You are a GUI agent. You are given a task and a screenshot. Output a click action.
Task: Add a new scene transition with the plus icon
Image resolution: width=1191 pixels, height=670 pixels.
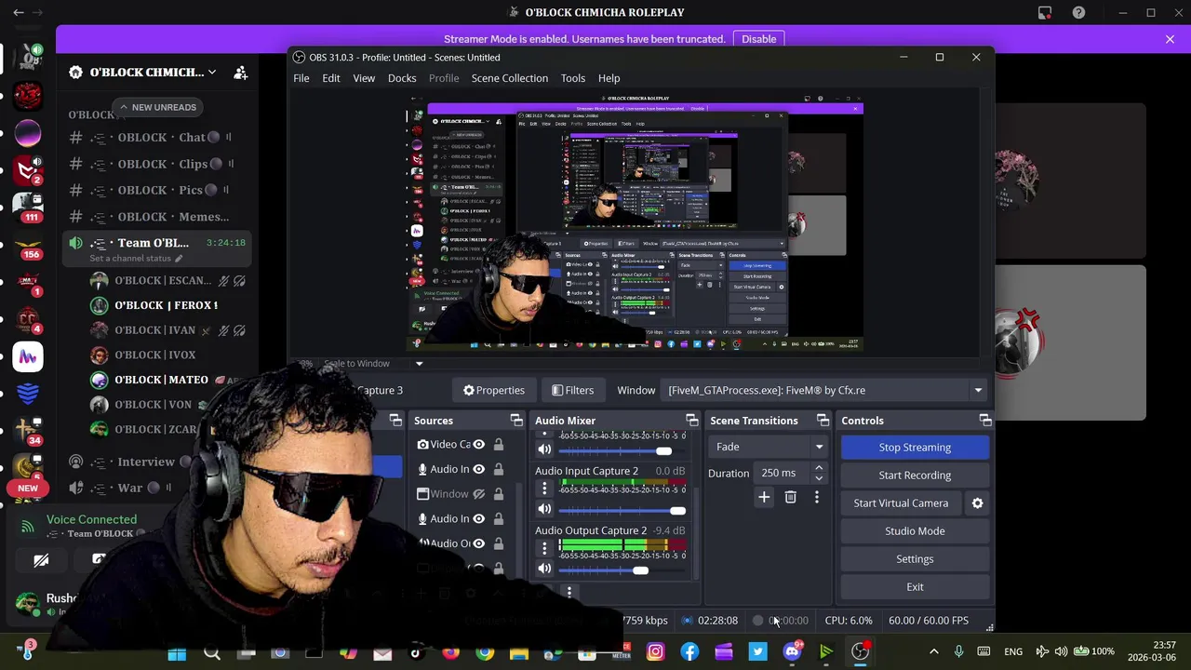tap(764, 498)
